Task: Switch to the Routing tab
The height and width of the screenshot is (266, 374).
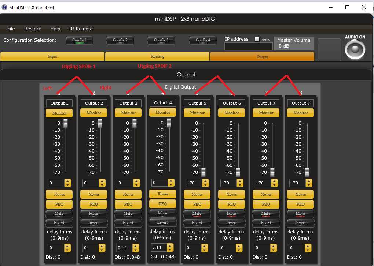Action: coord(157,56)
